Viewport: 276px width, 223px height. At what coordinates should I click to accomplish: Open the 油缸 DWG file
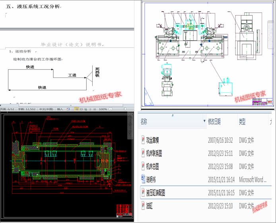pyautogui.click(x=149, y=206)
